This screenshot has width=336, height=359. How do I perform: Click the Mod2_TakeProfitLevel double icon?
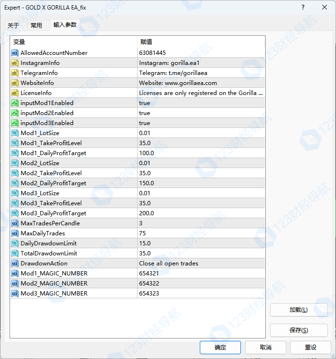point(15,173)
